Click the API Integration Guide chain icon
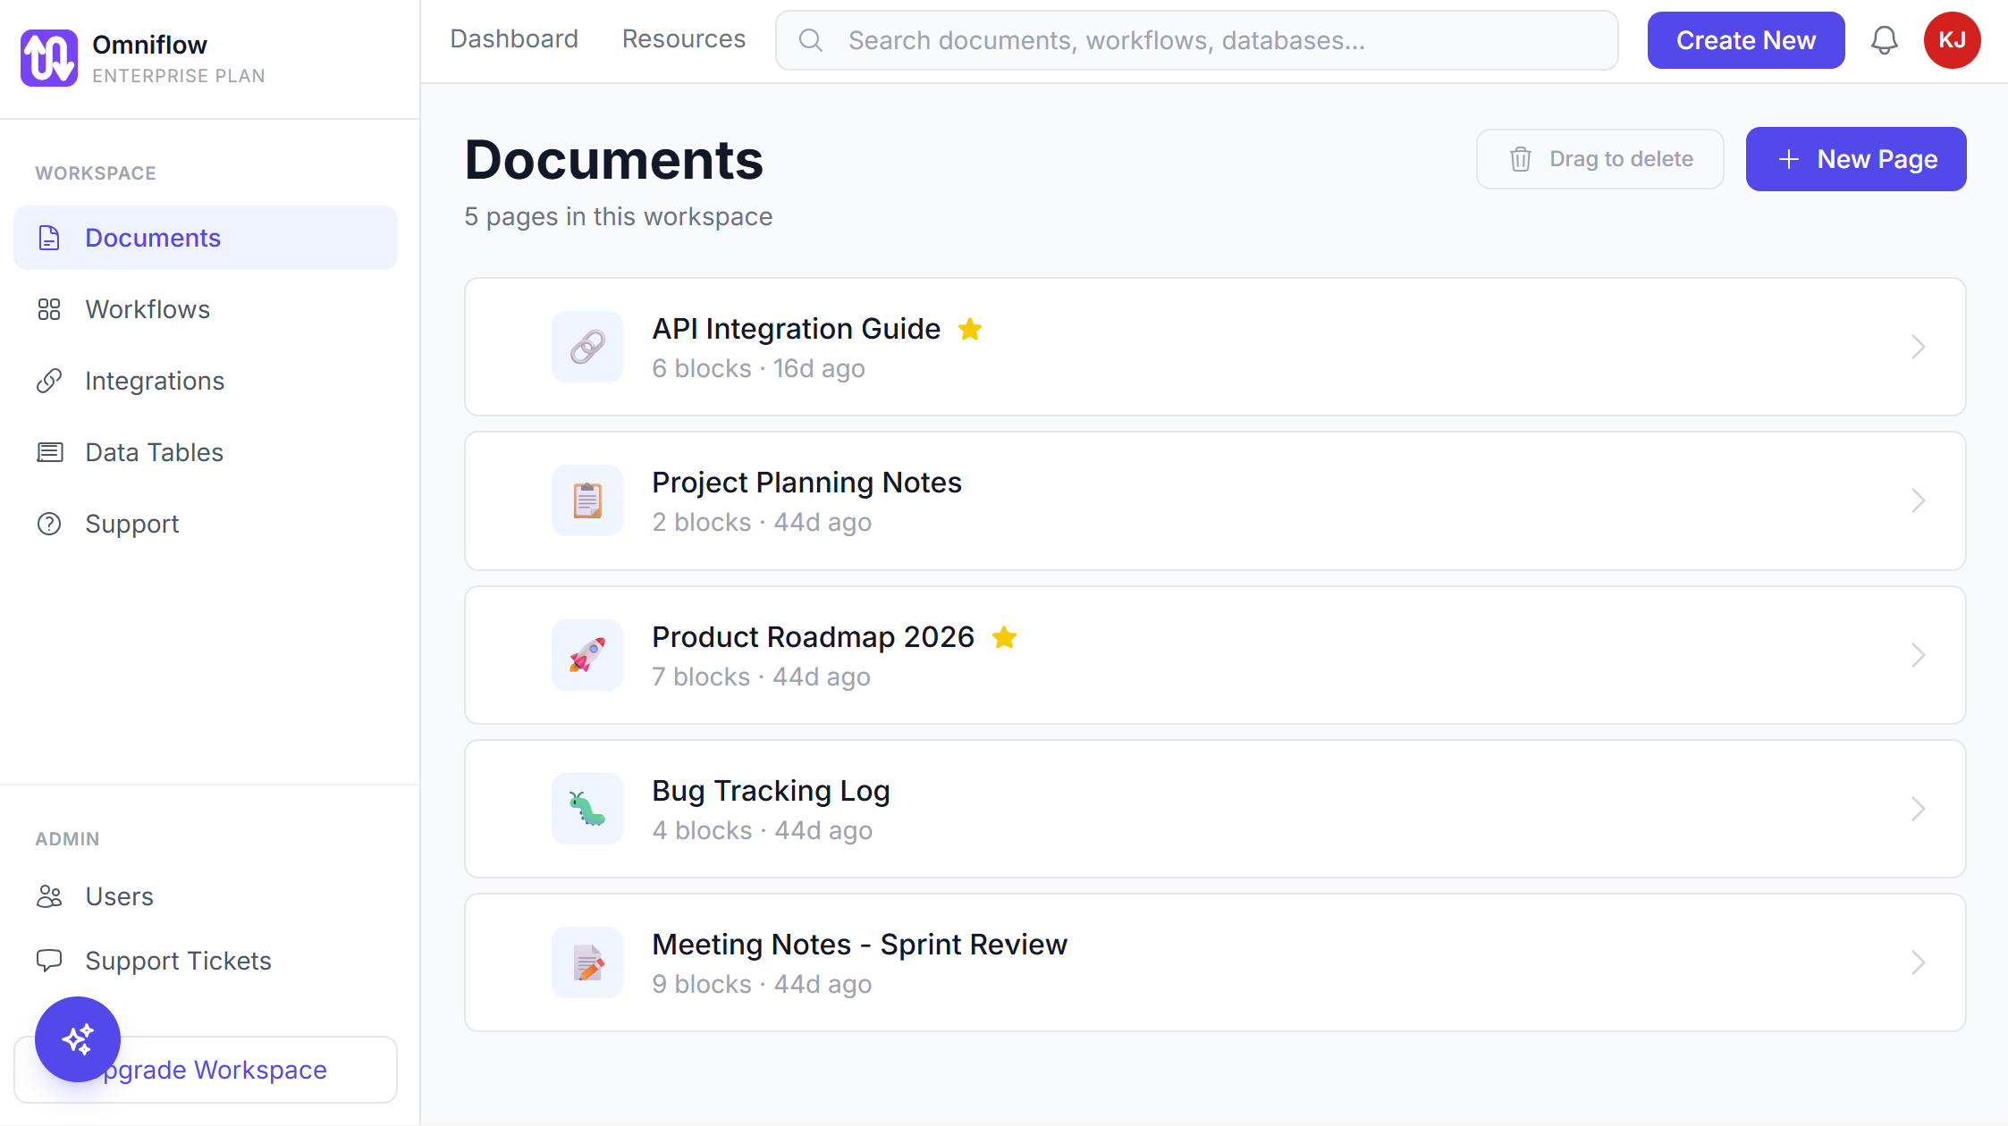This screenshot has height=1126, width=2008. (x=587, y=347)
